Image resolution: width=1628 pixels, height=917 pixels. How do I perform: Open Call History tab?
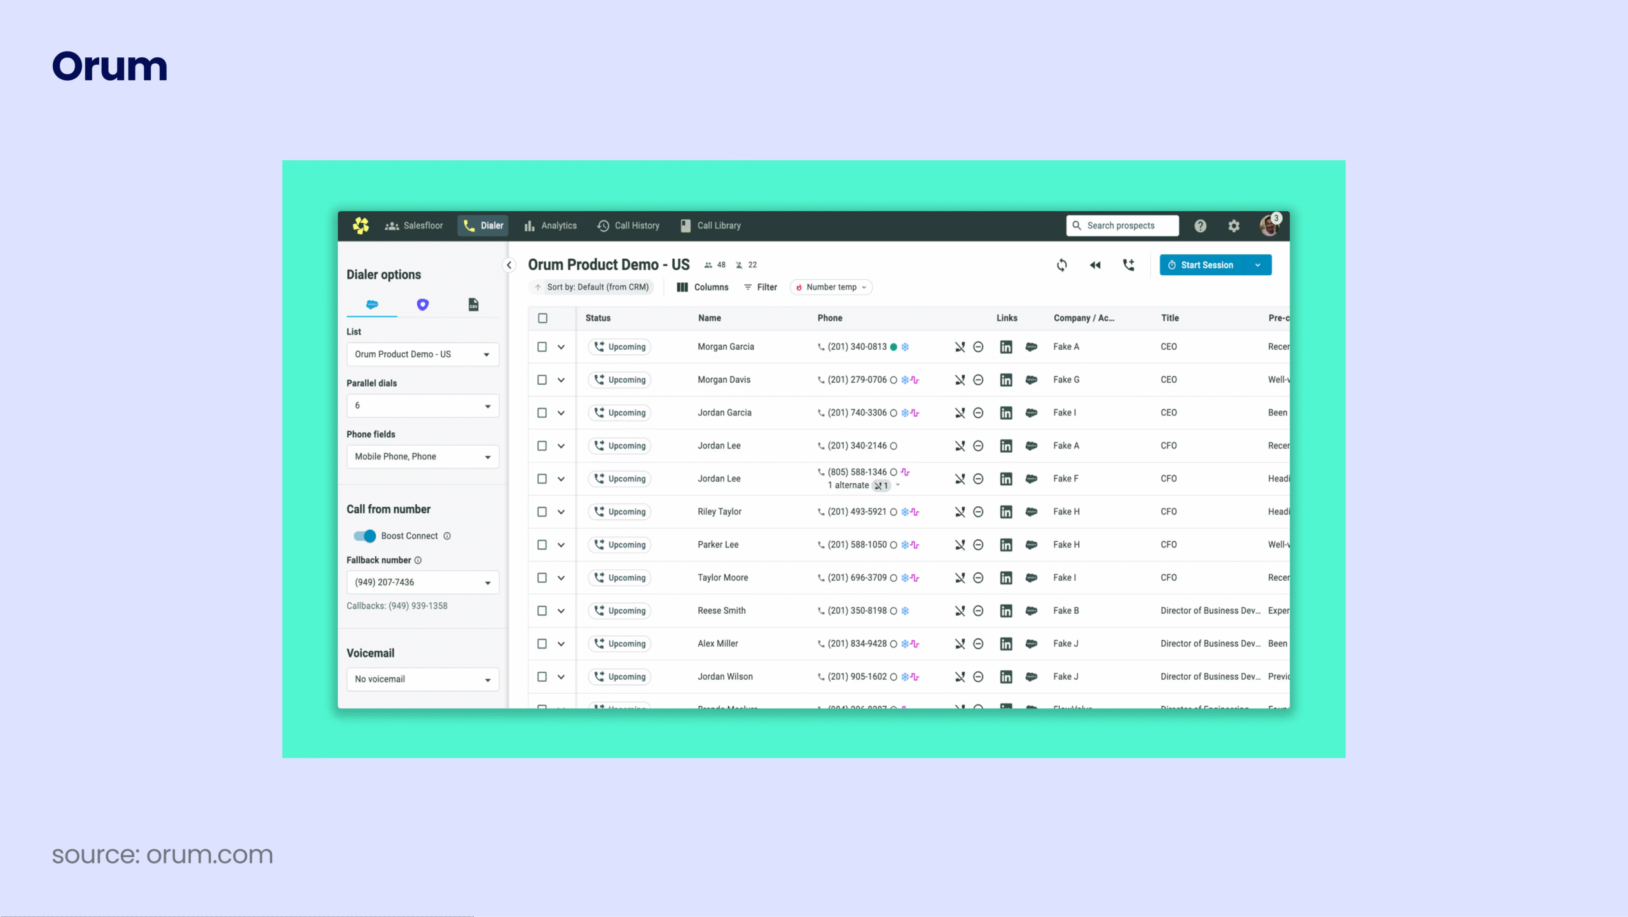click(628, 226)
